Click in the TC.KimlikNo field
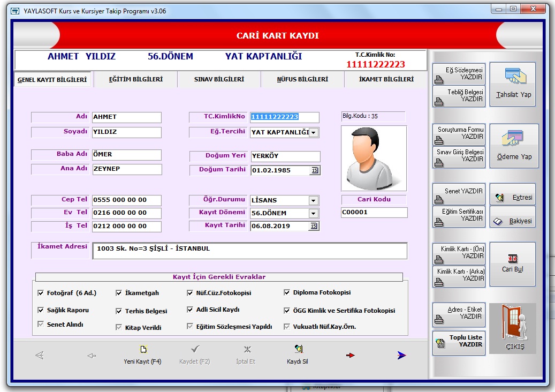 [285, 117]
